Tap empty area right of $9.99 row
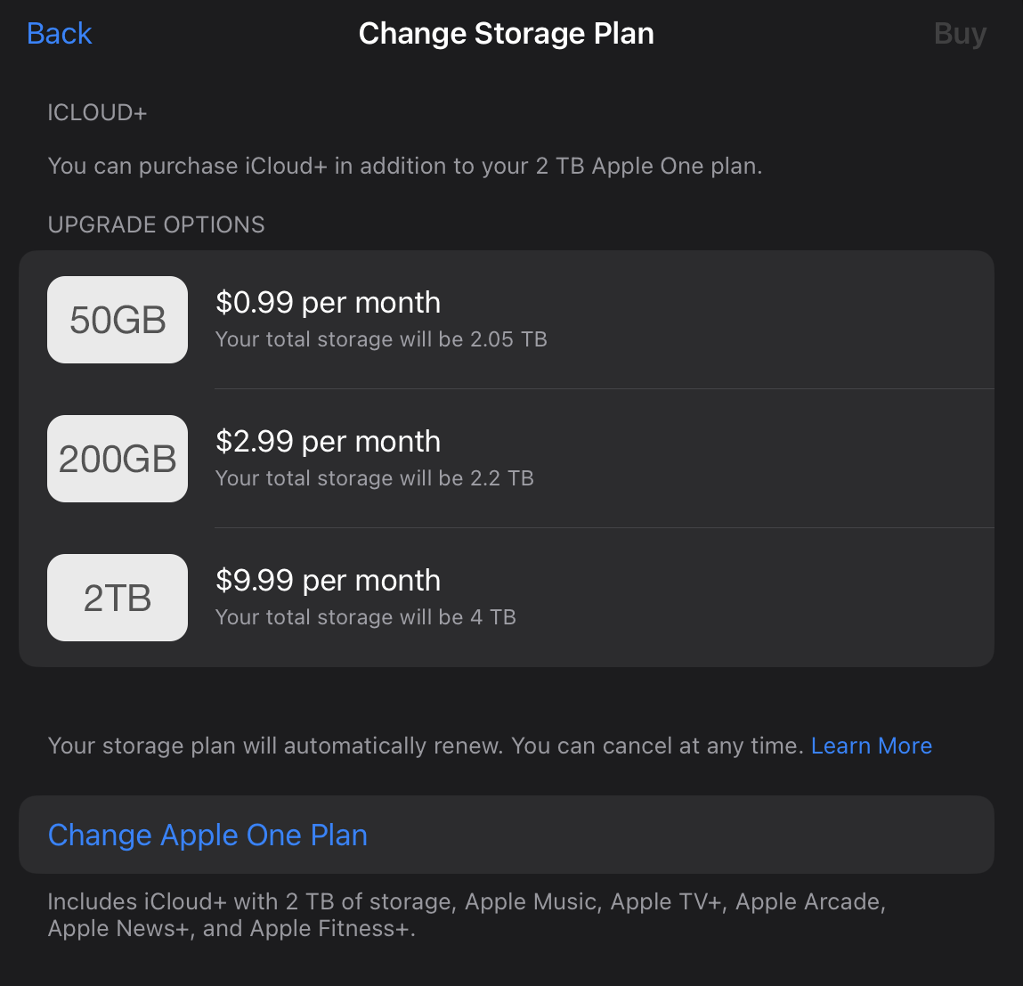The image size is (1023, 986). coord(757,598)
